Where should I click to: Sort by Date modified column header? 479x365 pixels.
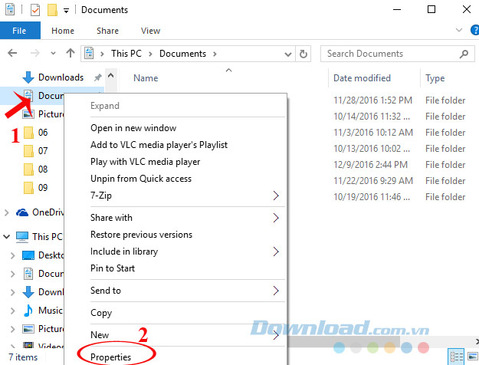[x=362, y=78]
